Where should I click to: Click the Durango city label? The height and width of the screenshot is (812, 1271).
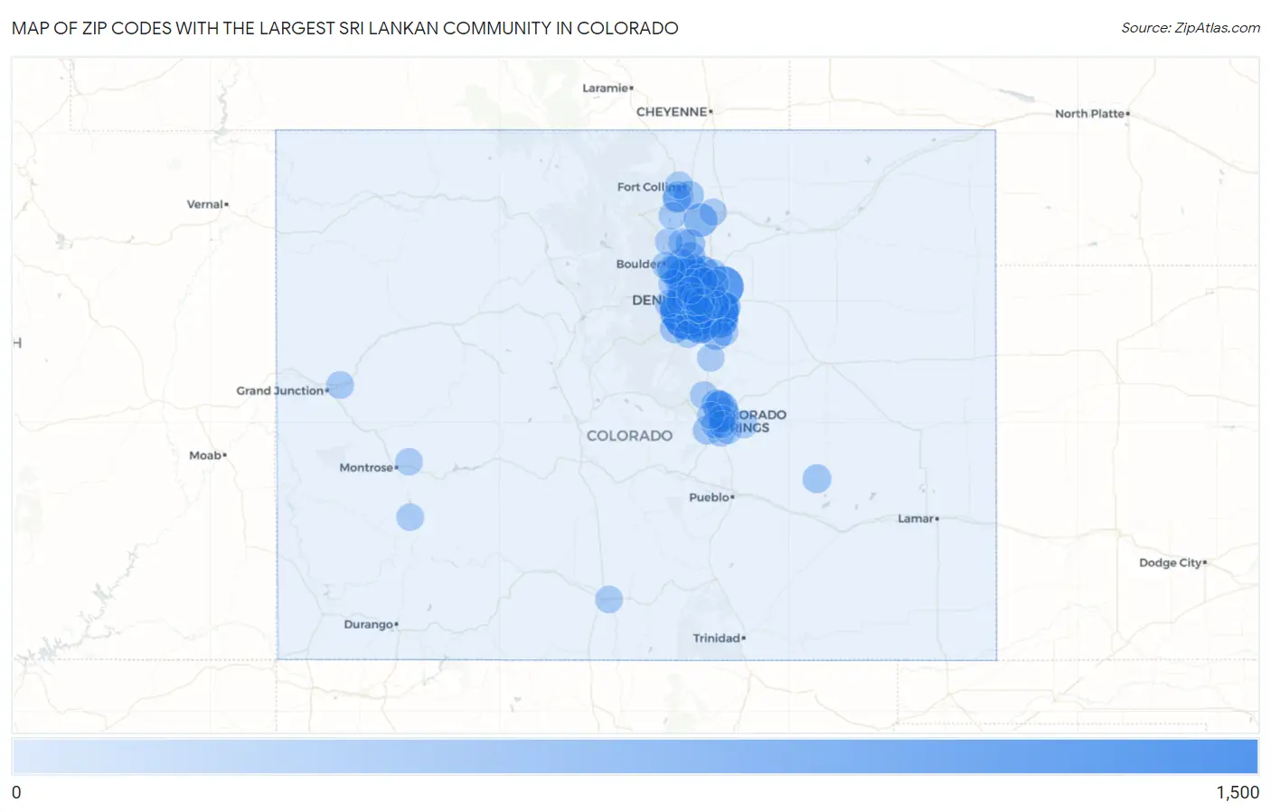[371, 624]
